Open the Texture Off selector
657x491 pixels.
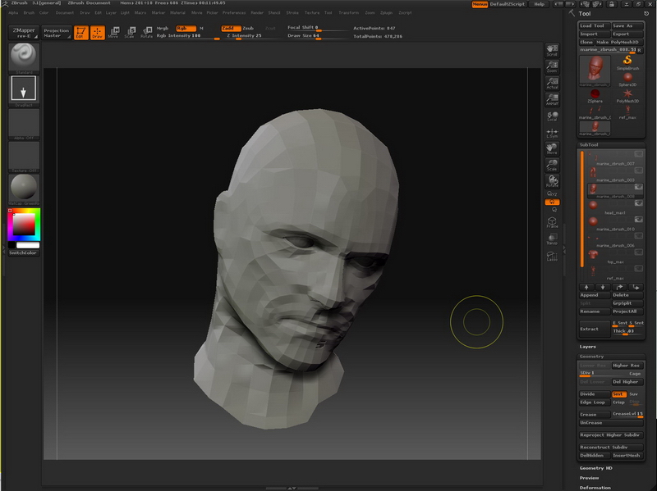(24, 157)
